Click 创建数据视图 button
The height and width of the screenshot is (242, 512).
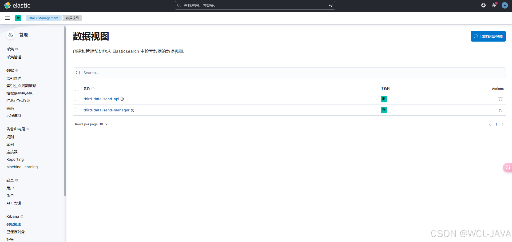[x=488, y=36]
